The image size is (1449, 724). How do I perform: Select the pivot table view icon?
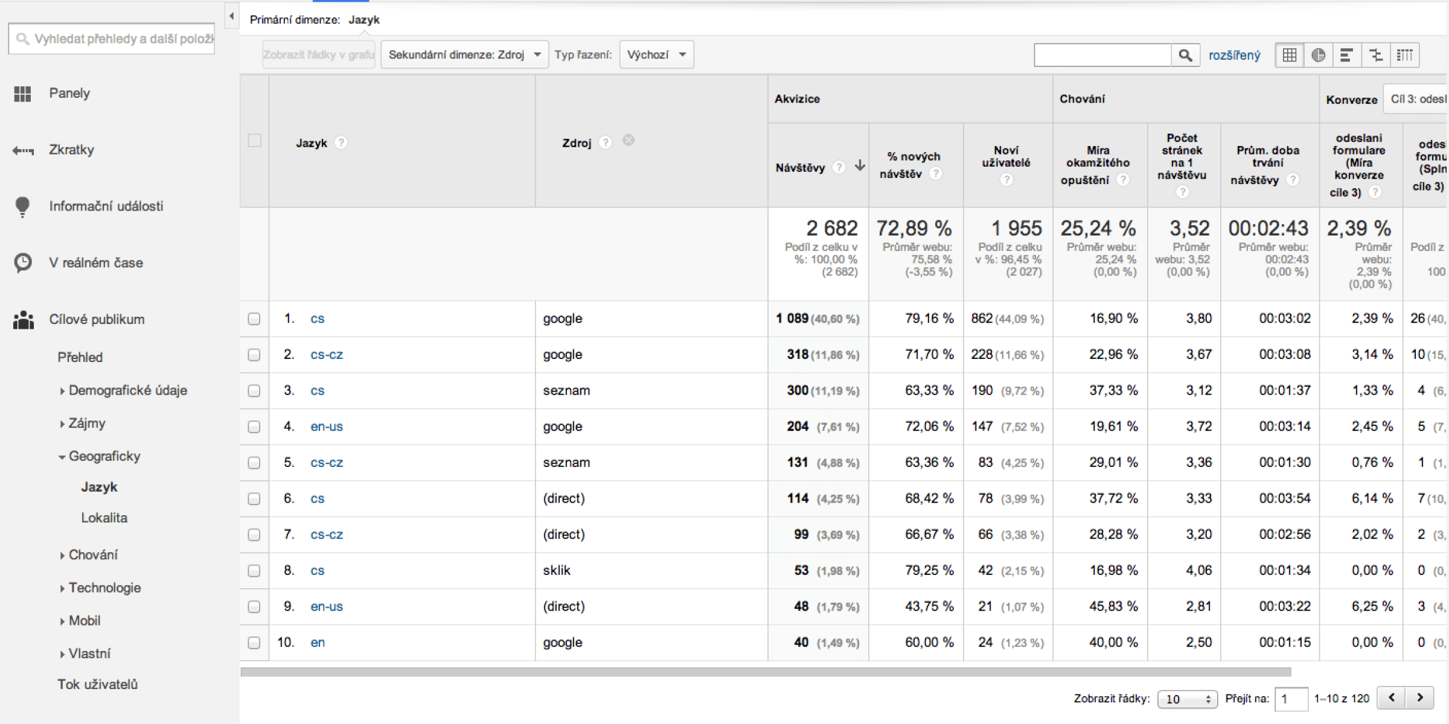pyautogui.click(x=1405, y=55)
